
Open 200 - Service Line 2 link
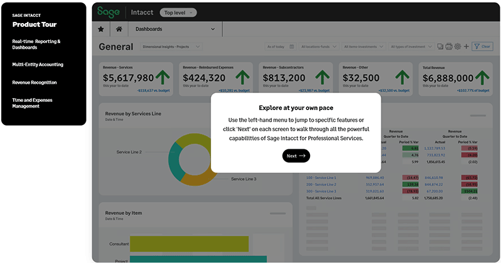[x=321, y=184]
